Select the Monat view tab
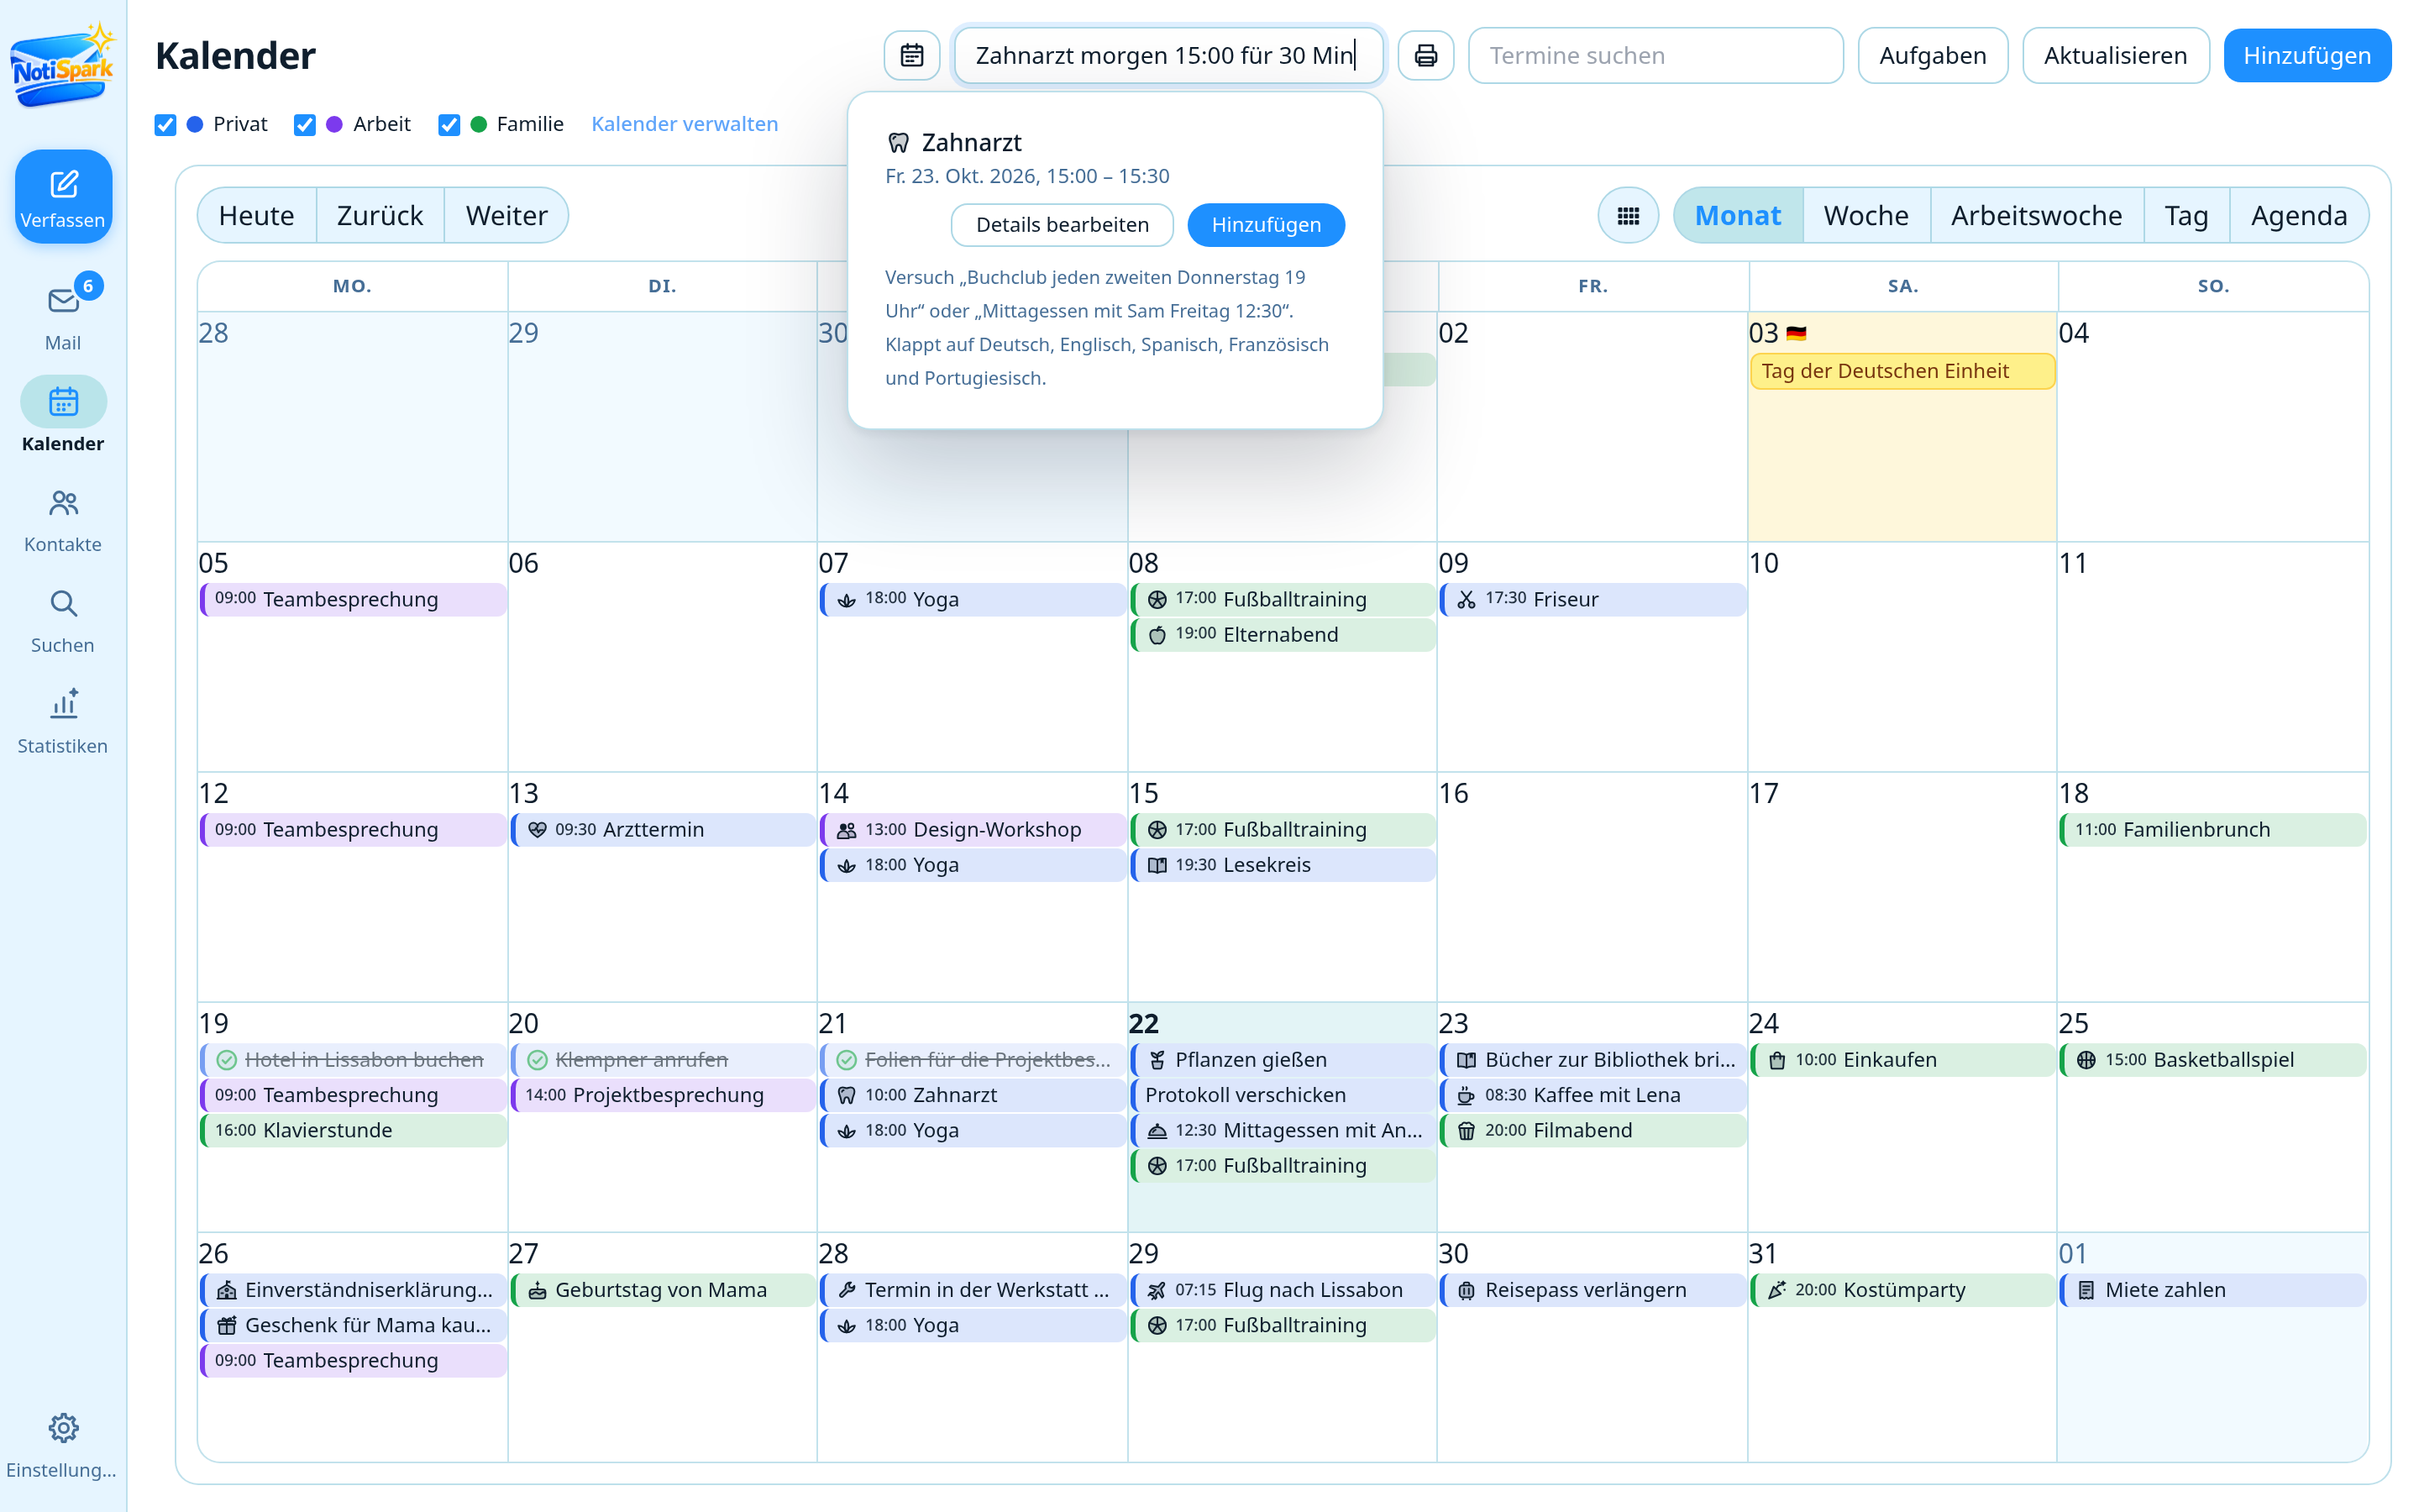 click(1737, 215)
